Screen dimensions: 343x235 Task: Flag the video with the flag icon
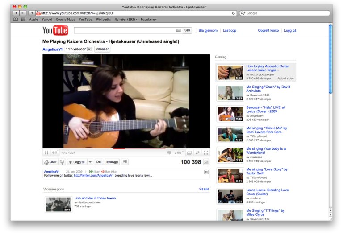(x=125, y=162)
